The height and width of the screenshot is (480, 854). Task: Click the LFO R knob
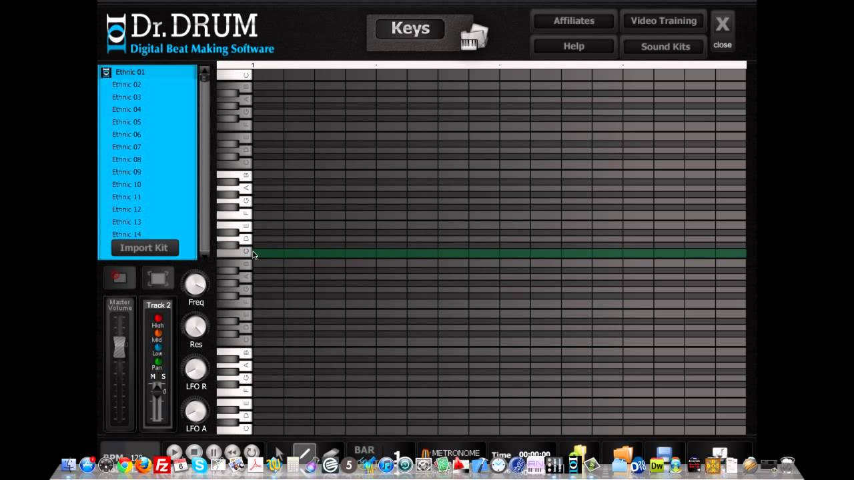click(x=195, y=369)
